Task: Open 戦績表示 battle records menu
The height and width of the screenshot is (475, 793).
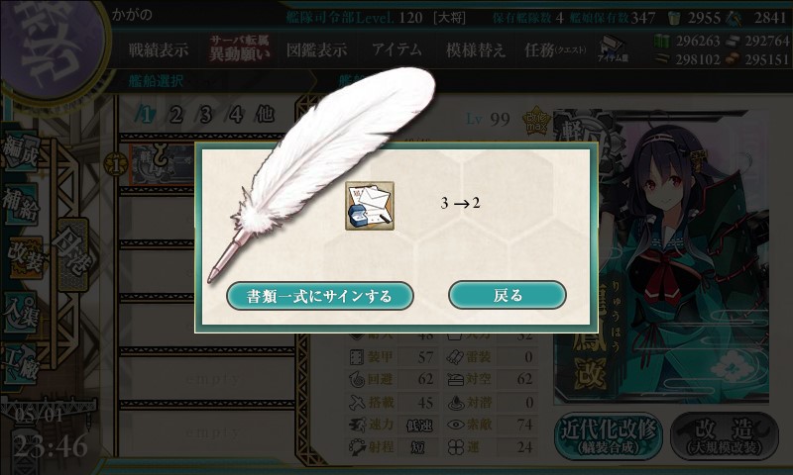Action: point(159,49)
